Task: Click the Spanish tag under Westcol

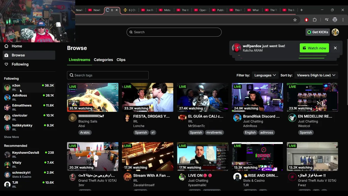Action: tap(306, 133)
